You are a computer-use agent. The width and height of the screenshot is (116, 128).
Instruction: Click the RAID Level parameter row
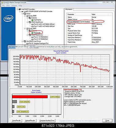(90, 24)
